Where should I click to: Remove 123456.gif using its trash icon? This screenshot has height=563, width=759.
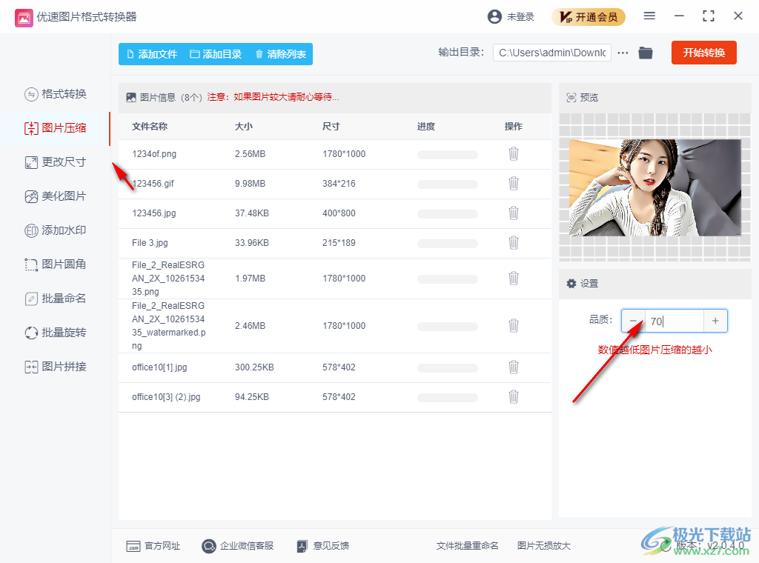tap(514, 183)
